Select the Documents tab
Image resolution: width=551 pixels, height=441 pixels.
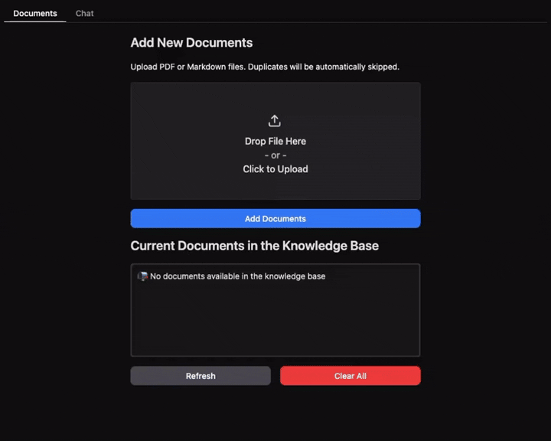(x=35, y=14)
